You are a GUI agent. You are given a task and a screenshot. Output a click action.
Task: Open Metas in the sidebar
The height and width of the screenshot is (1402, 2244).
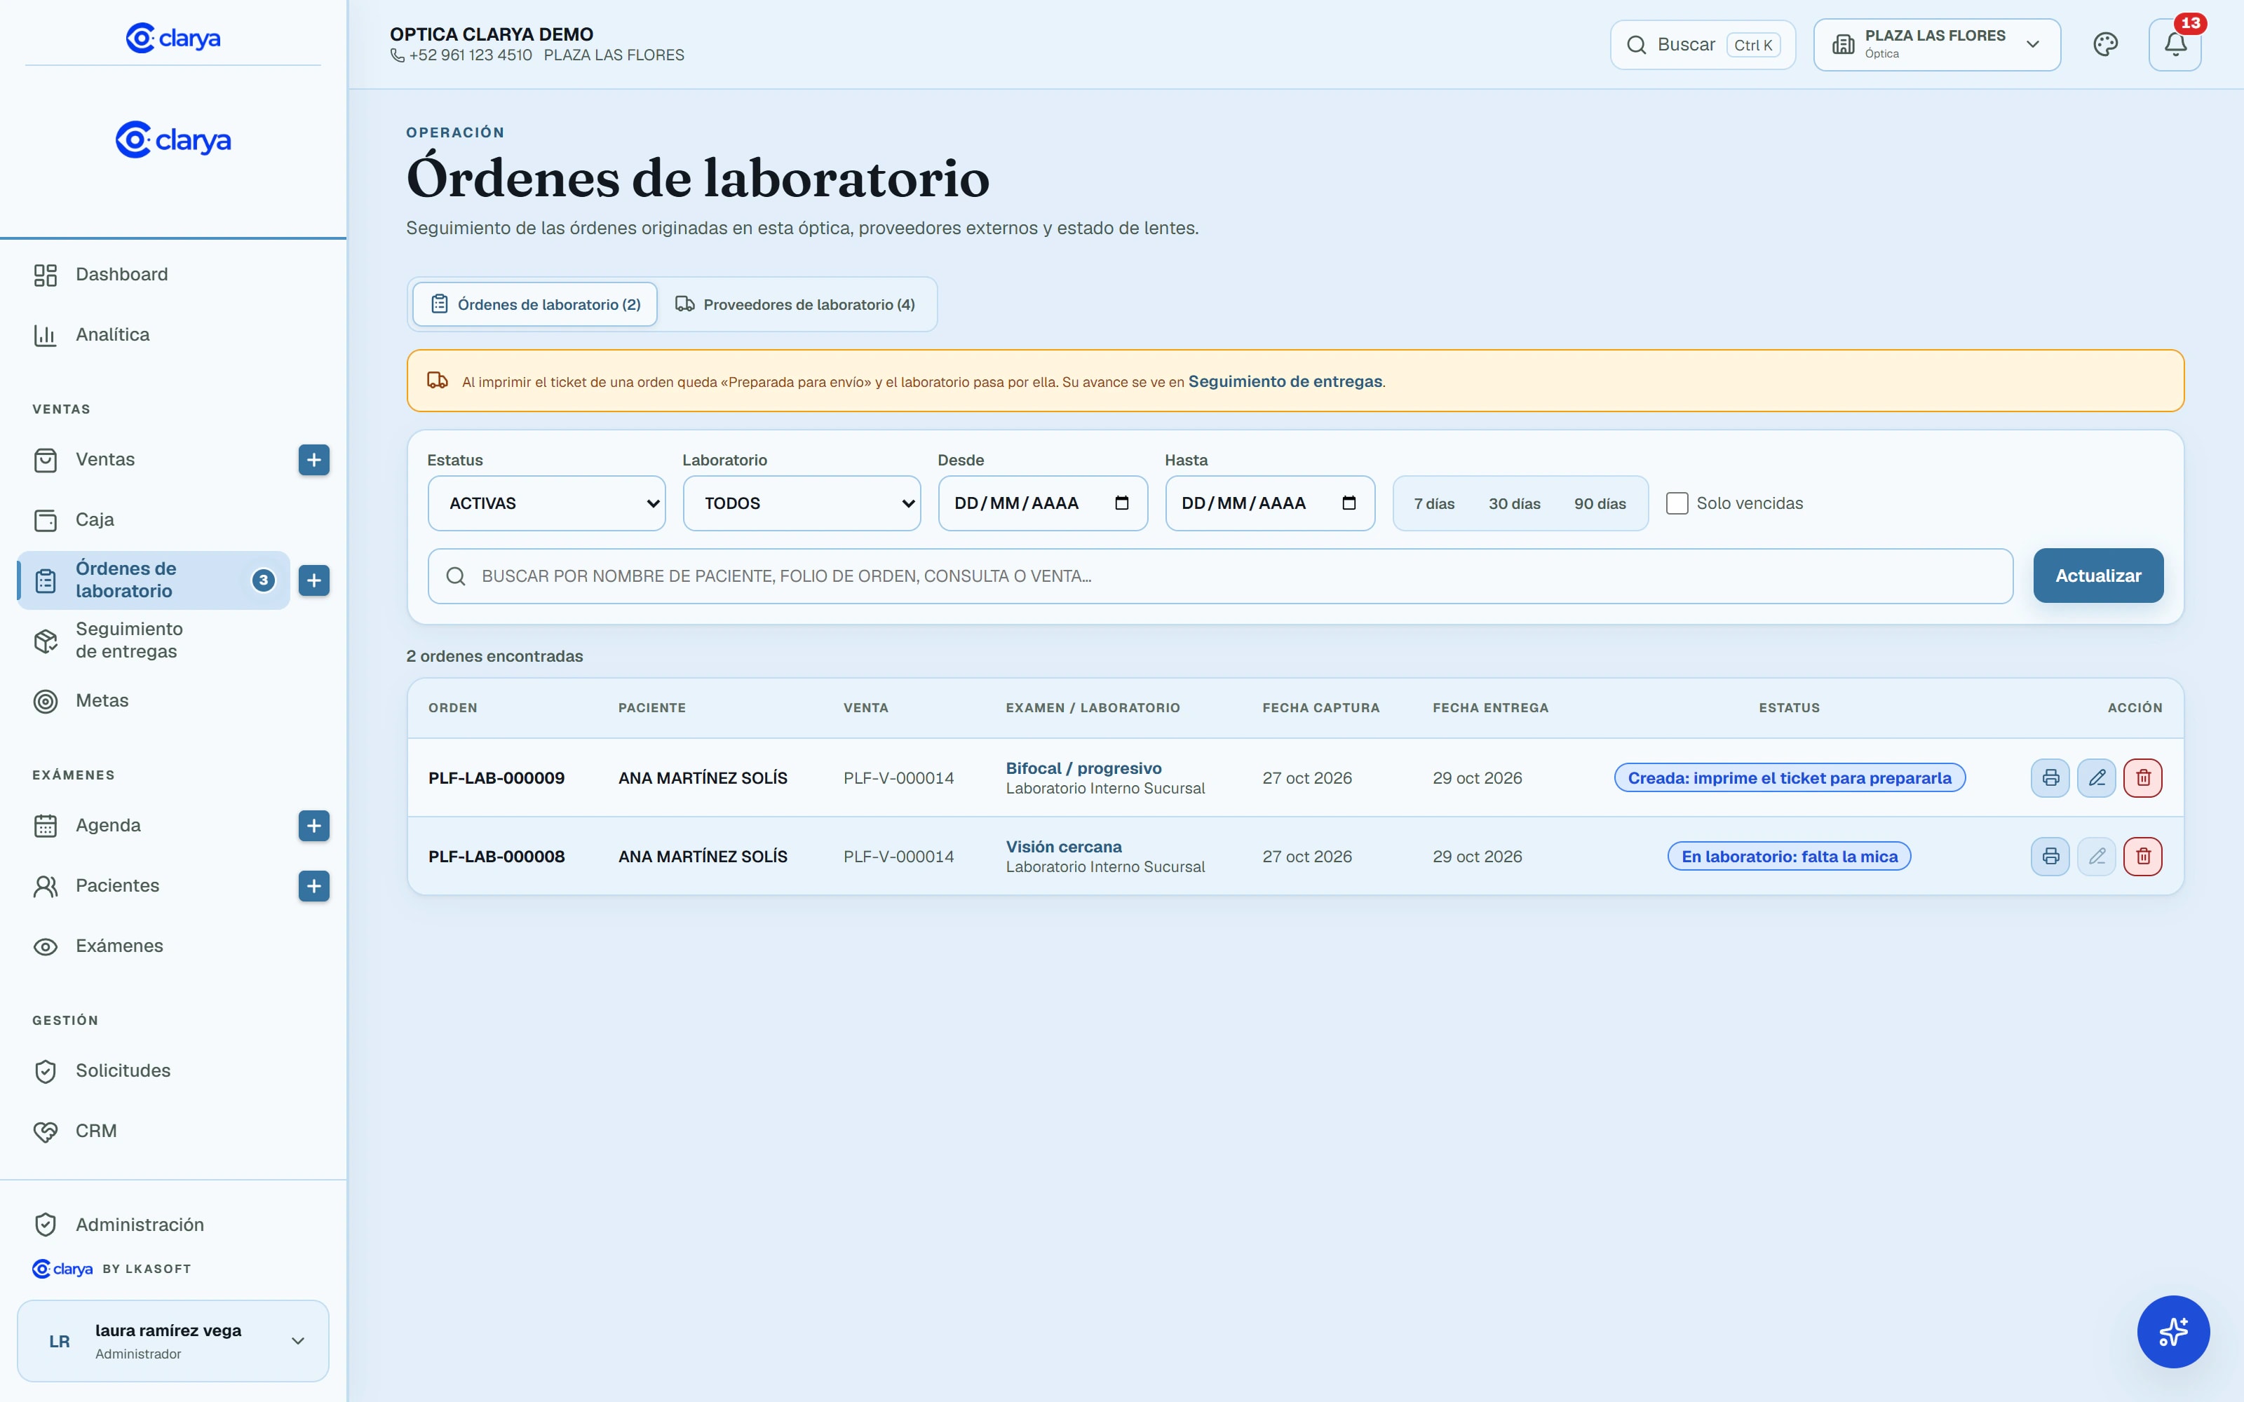(x=173, y=701)
